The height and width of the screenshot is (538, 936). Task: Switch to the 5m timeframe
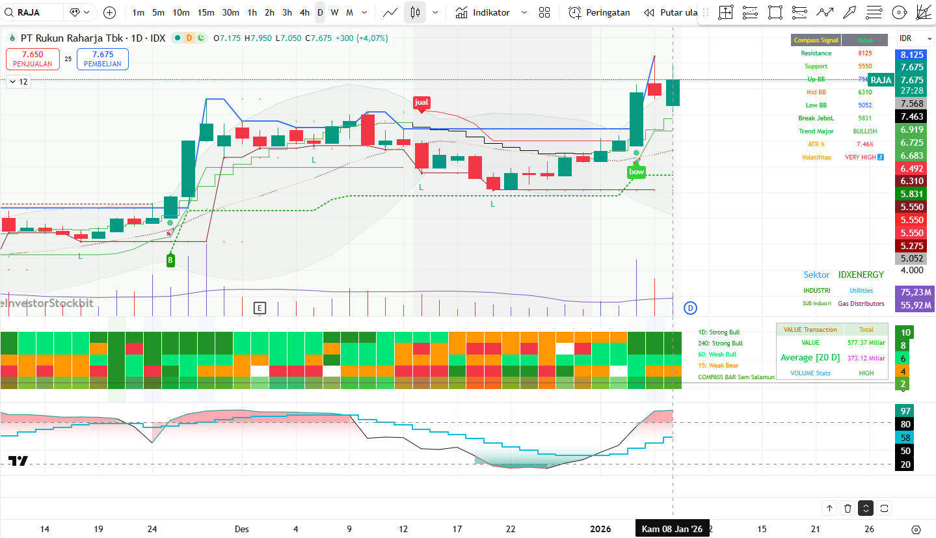point(159,12)
